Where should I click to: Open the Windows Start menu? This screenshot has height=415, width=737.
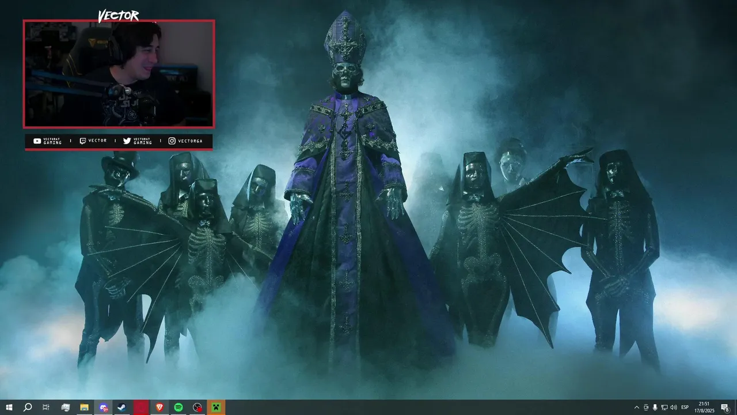click(x=9, y=408)
